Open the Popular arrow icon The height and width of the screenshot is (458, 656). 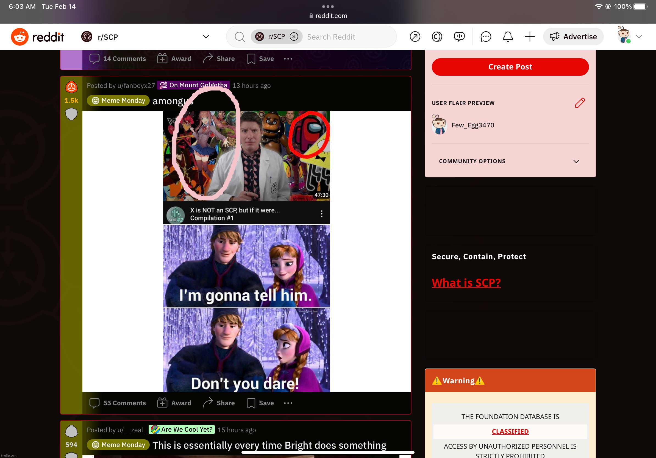click(x=415, y=37)
